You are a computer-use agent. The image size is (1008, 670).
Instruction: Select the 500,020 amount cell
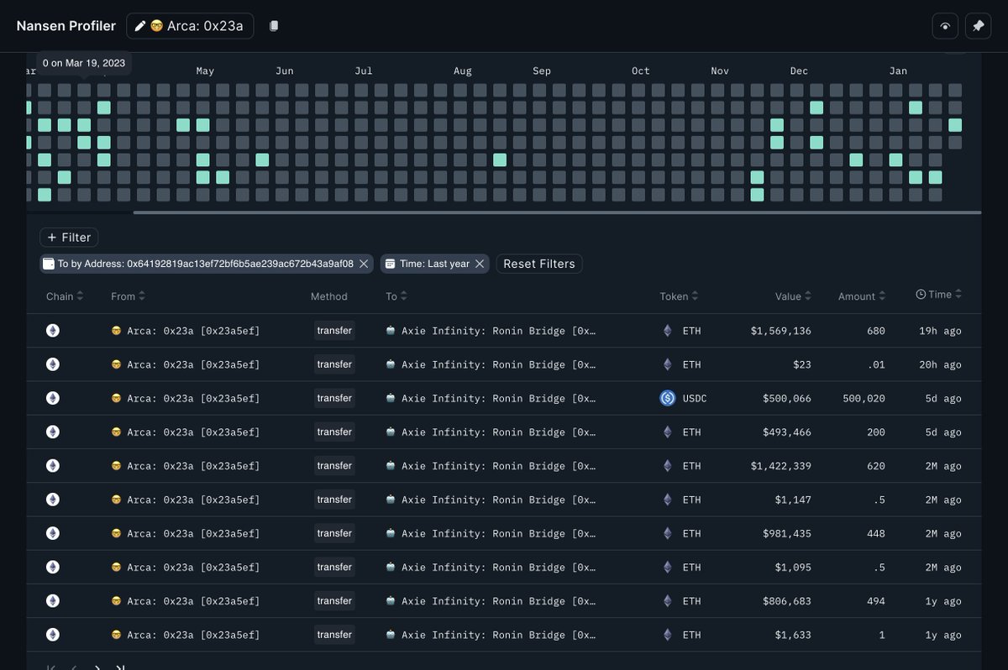pos(864,399)
